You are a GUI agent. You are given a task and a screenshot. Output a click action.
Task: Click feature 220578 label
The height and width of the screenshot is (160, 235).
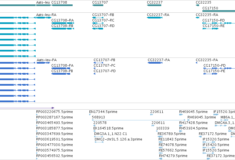click(x=100, y=123)
